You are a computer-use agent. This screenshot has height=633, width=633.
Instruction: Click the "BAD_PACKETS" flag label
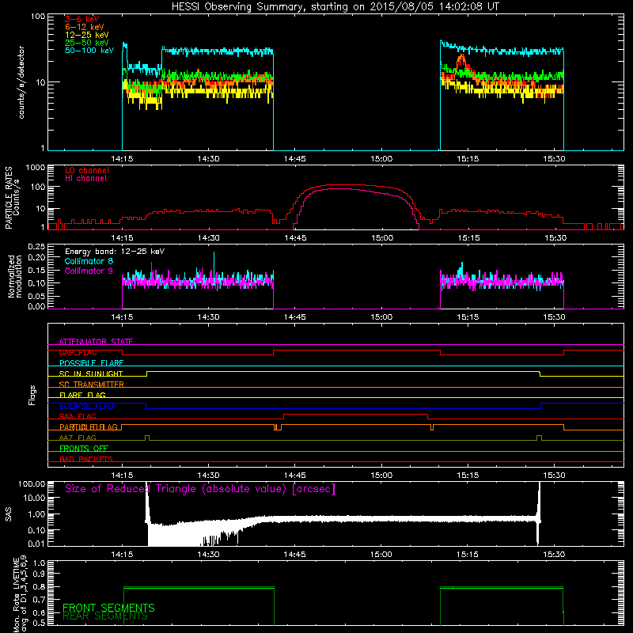click(86, 459)
